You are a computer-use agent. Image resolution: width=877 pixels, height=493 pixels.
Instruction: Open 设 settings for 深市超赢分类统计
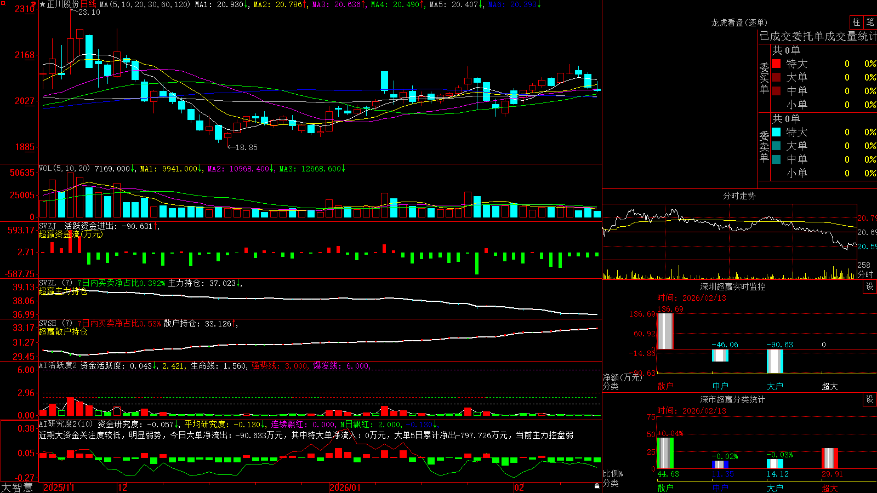(870, 399)
